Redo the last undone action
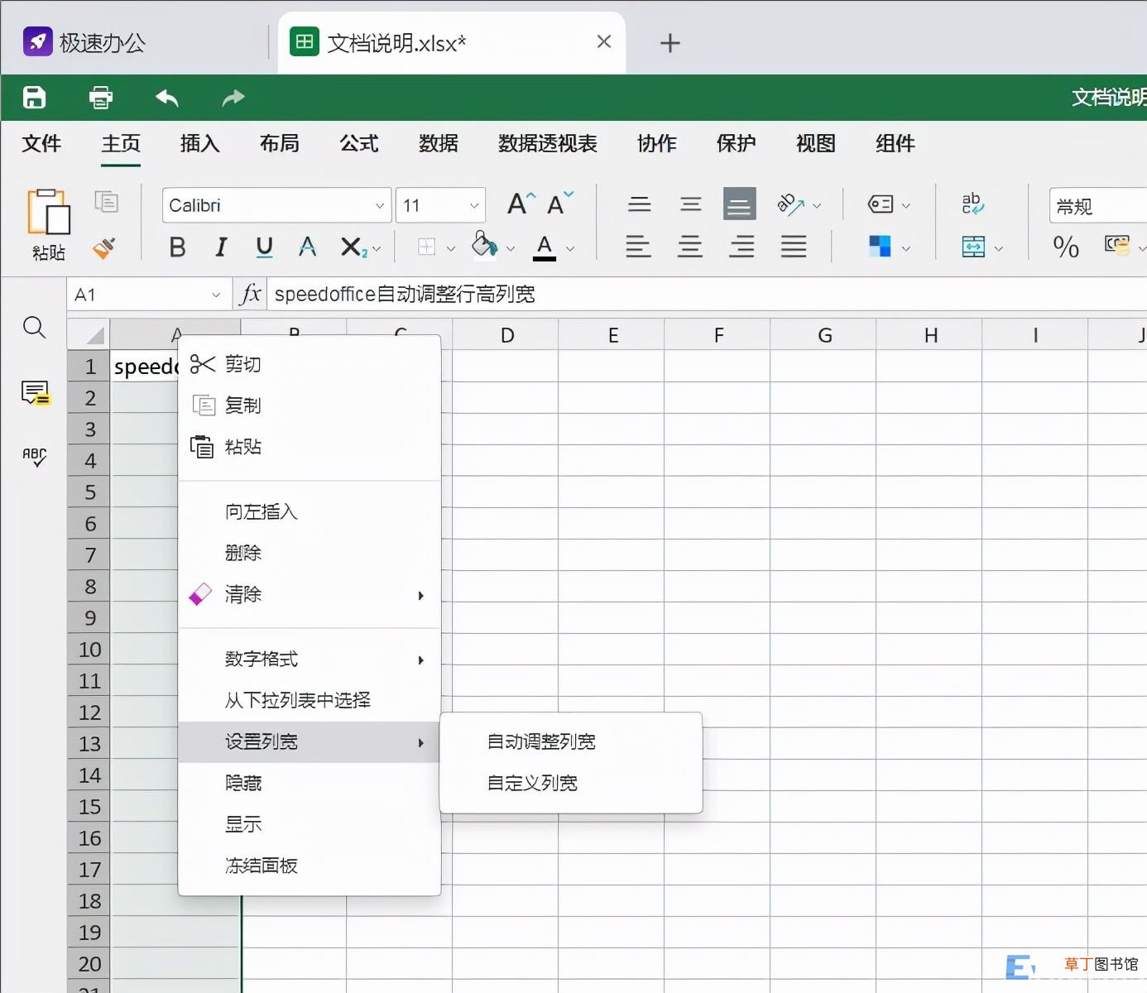Viewport: 1147px width, 993px height. (x=233, y=98)
